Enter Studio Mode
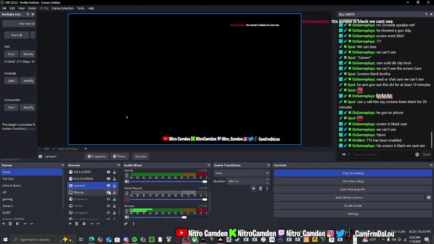The image size is (434, 244). [353, 206]
